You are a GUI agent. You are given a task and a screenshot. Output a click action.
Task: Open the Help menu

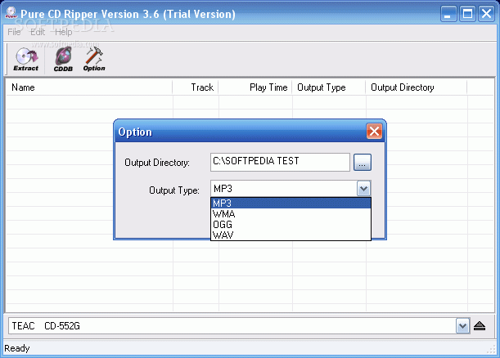tap(64, 32)
